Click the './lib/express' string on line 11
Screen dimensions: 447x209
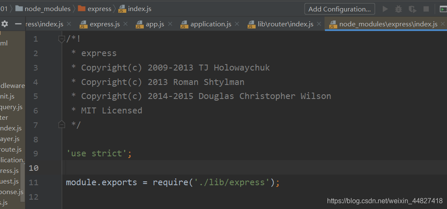click(x=232, y=182)
